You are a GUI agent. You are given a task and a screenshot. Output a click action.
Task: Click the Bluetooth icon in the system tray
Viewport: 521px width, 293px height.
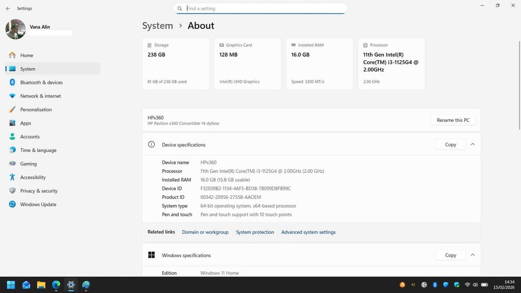(x=435, y=285)
